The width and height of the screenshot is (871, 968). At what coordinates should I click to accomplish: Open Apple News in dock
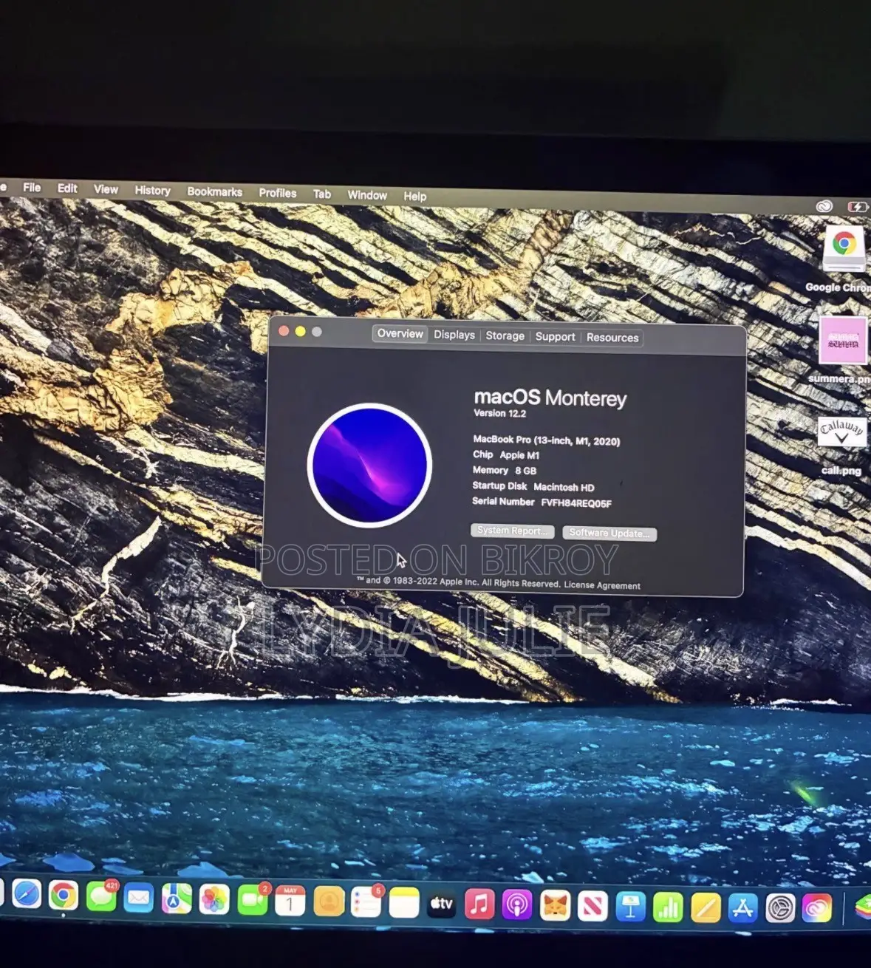[x=592, y=907]
